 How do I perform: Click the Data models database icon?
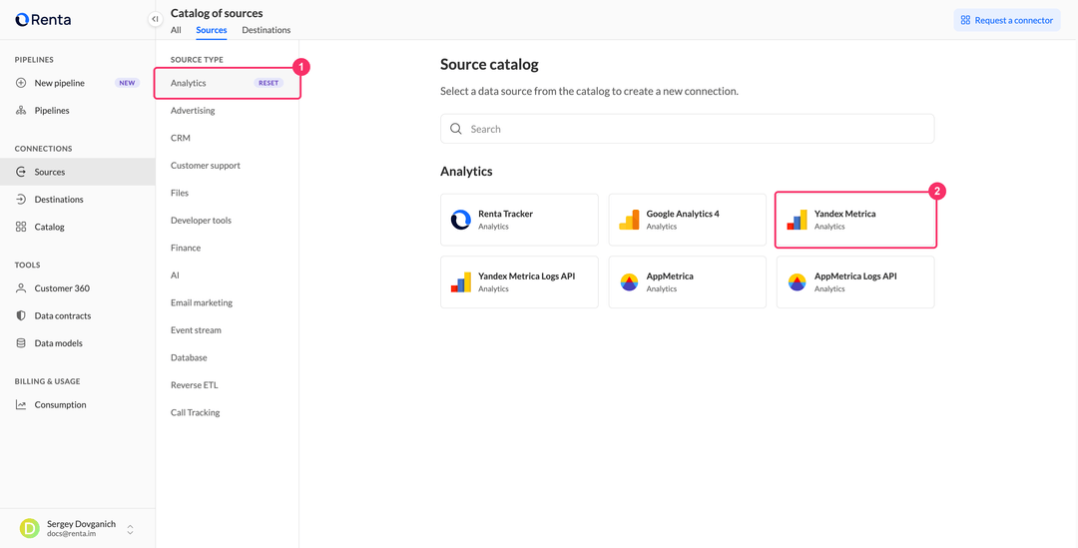[21, 343]
